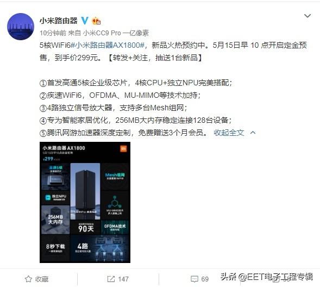Open reposts count 147

[x=123, y=279]
